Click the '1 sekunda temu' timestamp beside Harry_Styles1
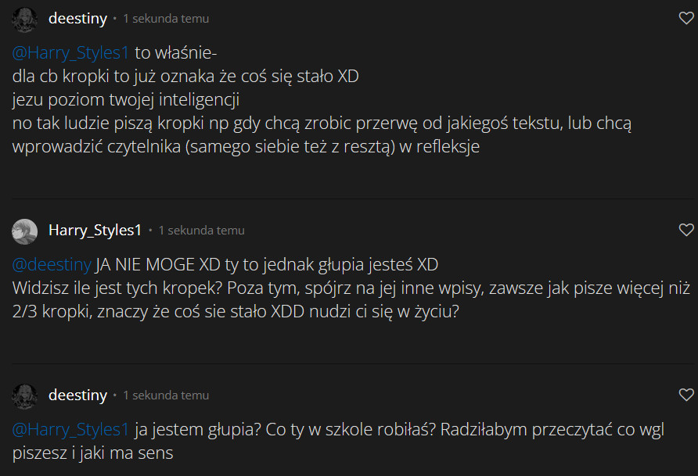The height and width of the screenshot is (476, 698). point(201,231)
